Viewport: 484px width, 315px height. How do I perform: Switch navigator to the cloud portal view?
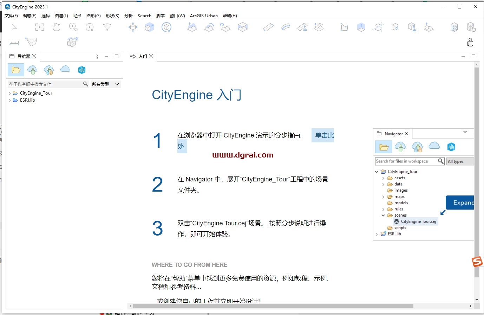[65, 69]
